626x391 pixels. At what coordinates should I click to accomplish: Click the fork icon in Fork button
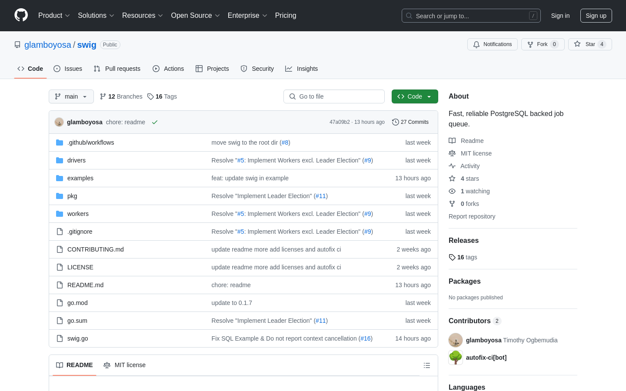coord(530,44)
